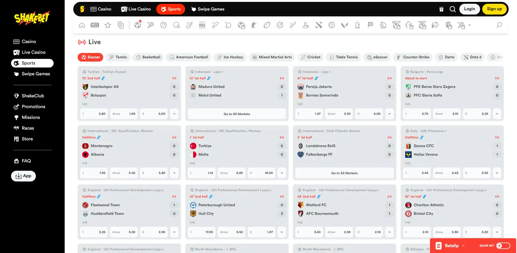The width and height of the screenshot is (517, 253).
Task: Select the golf flag icon
Action: pos(306,25)
